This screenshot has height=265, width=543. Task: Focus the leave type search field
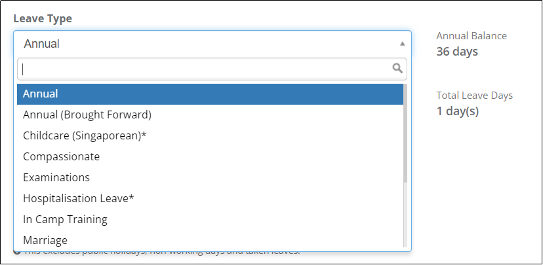pyautogui.click(x=212, y=69)
